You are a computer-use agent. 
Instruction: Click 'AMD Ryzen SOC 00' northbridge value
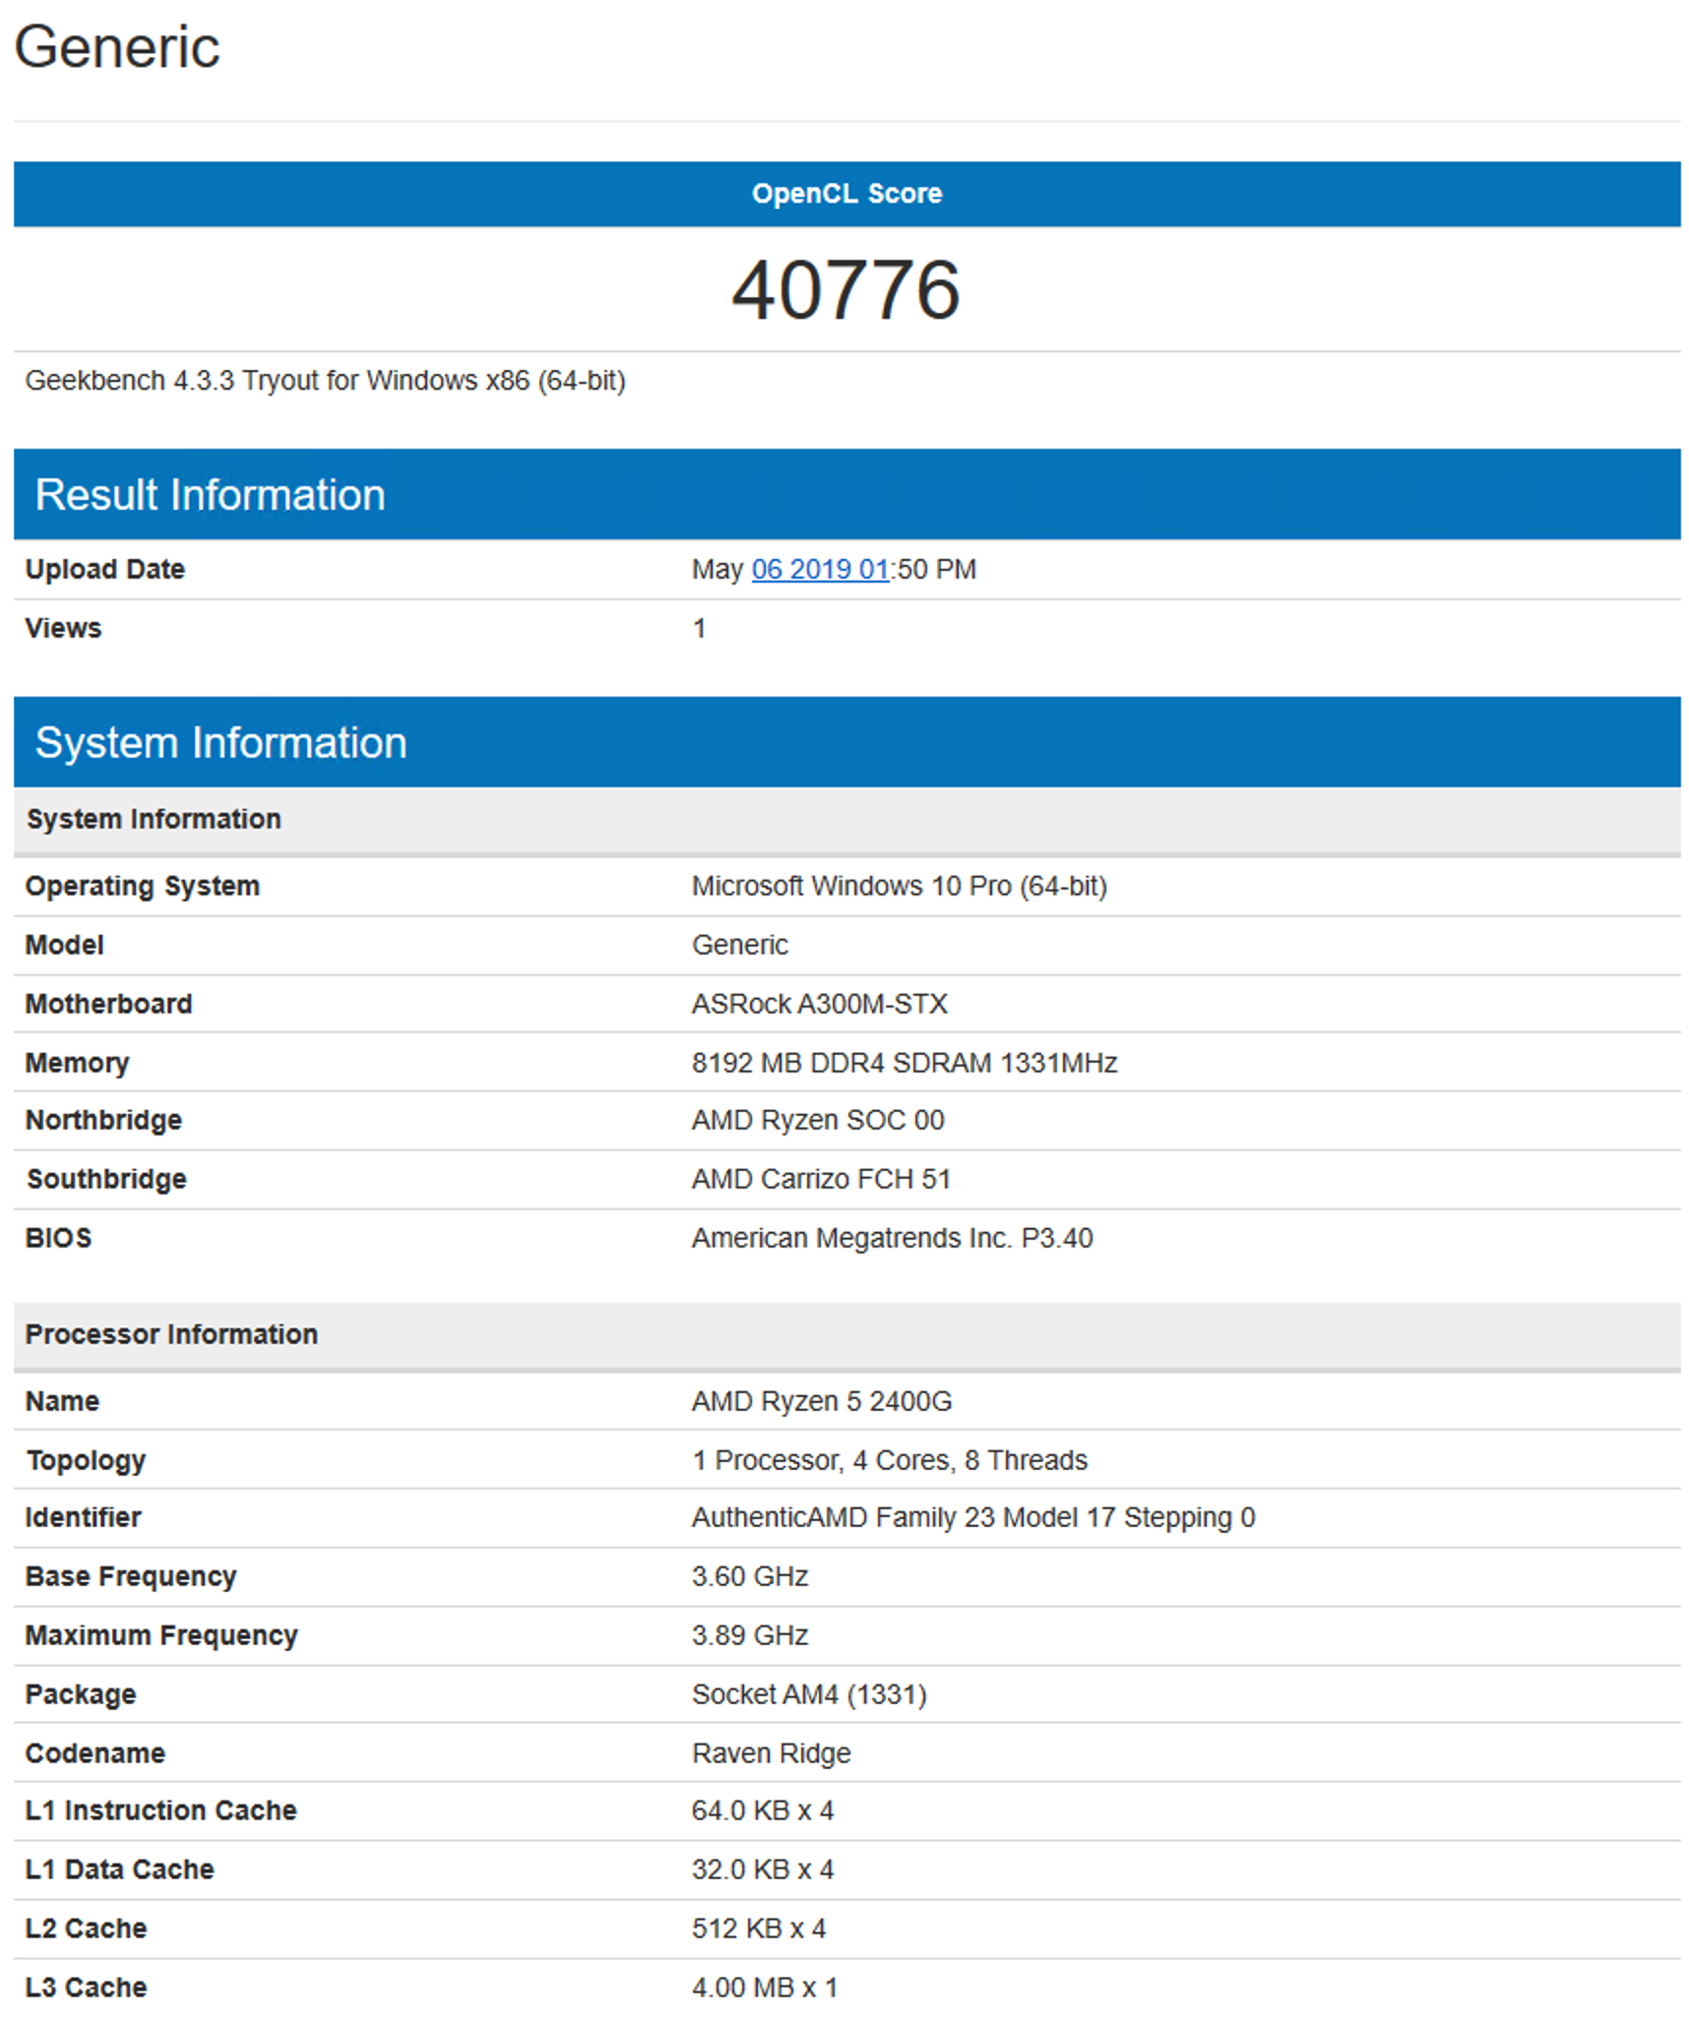817,1121
